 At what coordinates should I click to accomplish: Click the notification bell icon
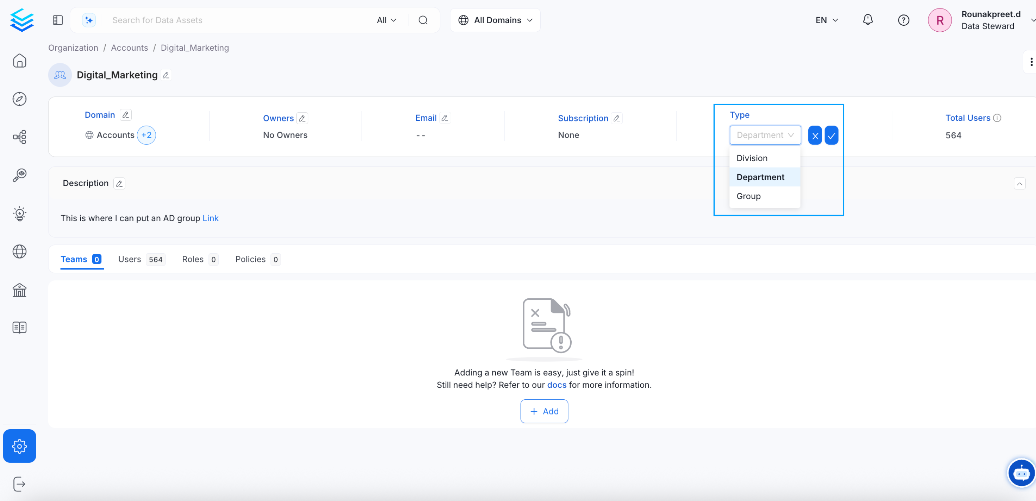point(867,20)
